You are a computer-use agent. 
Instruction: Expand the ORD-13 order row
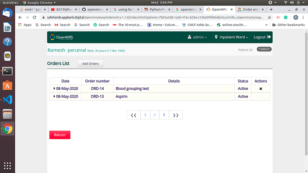coord(54,97)
